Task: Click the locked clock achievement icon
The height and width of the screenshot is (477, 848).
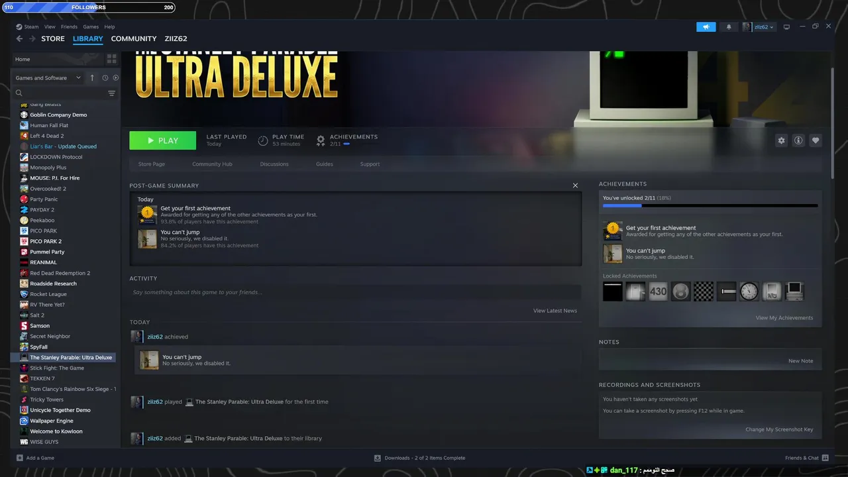Action: click(x=749, y=291)
